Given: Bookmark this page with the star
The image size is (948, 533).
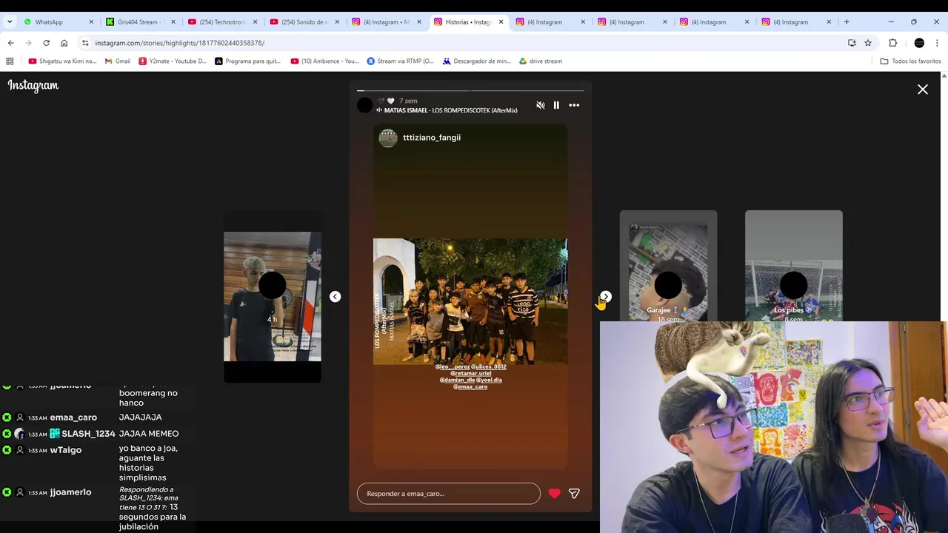Looking at the screenshot, I should [868, 43].
